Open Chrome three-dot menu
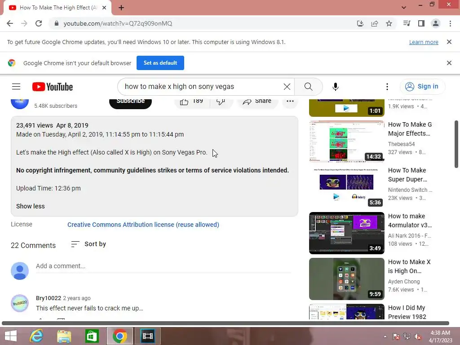Screen dimensions: 460x345 pyautogui.click(x=450, y=23)
